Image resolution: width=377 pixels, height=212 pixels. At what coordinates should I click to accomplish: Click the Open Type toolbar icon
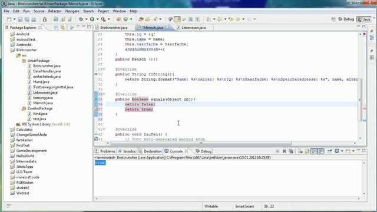pyautogui.click(x=141, y=19)
